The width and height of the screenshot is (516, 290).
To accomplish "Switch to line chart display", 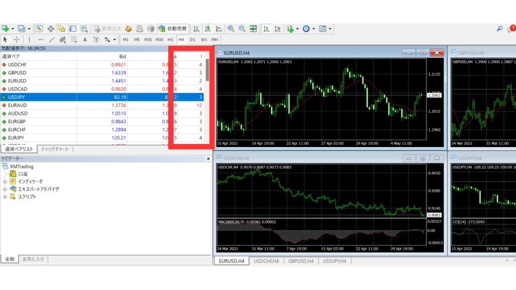I will [219, 29].
